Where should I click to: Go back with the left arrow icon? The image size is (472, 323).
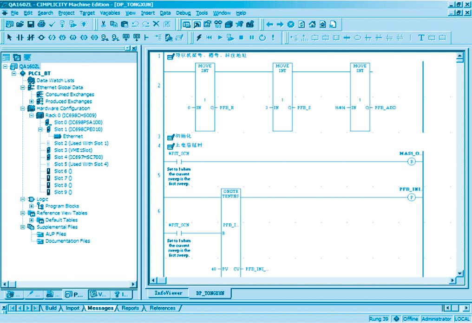(269, 24)
